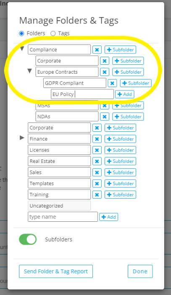This screenshot has height=295, width=171.
Task: Add a subfolder to Real Estate
Action: (120, 161)
